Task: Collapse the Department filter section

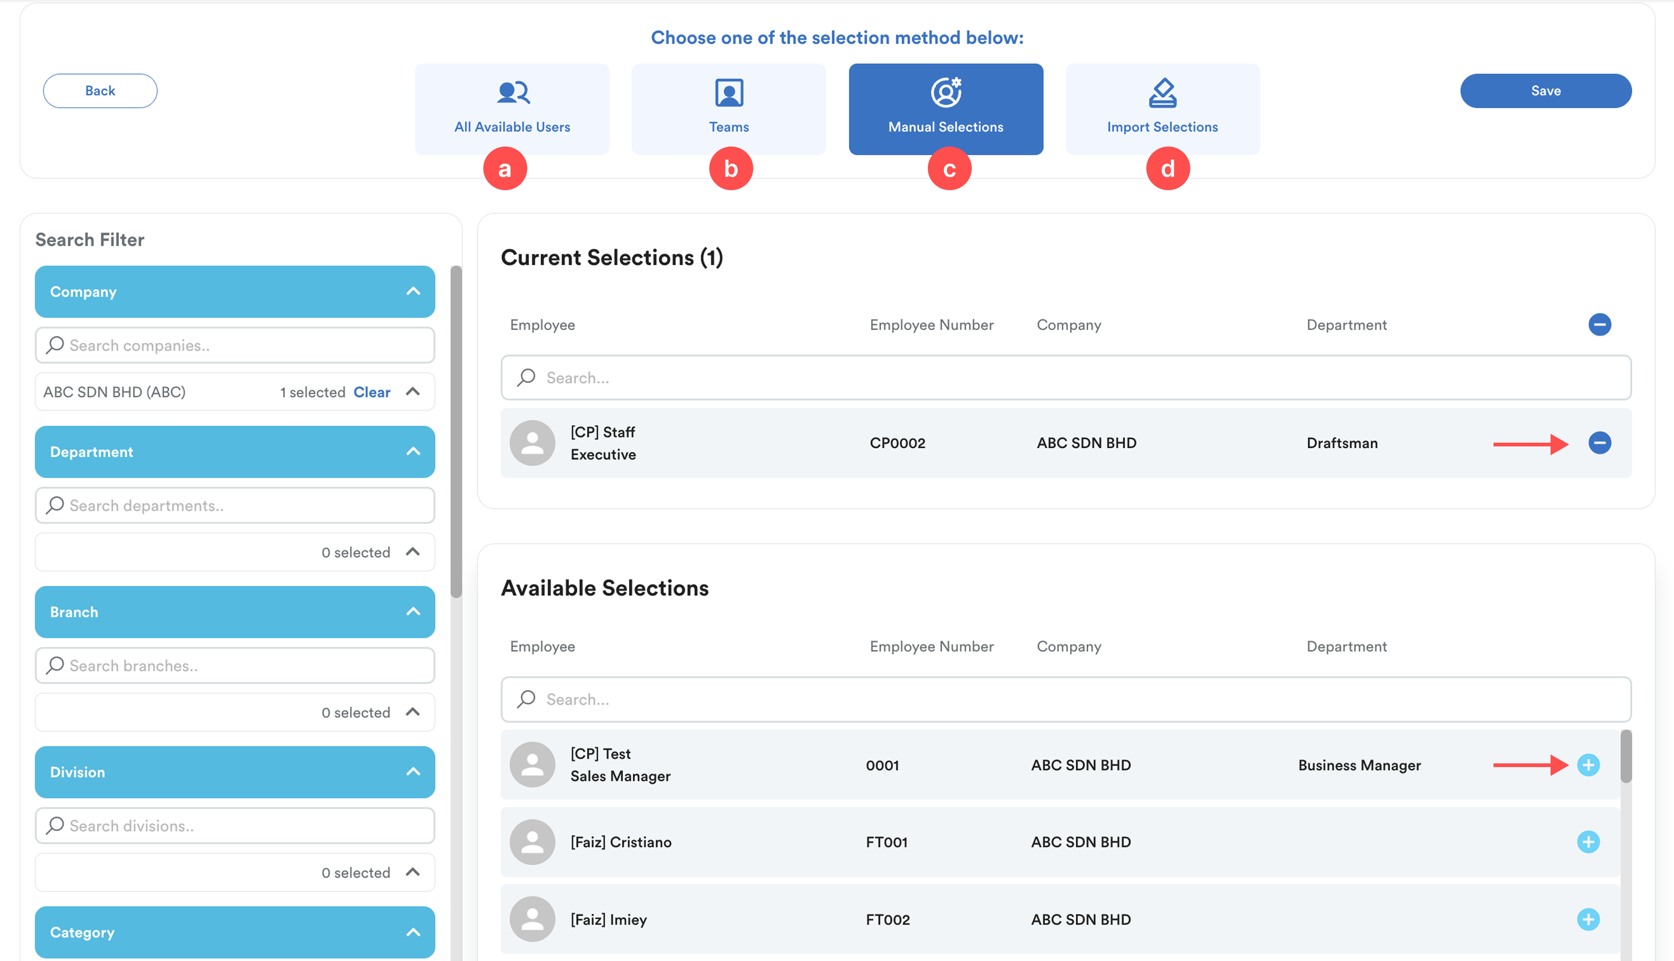Action: (413, 452)
